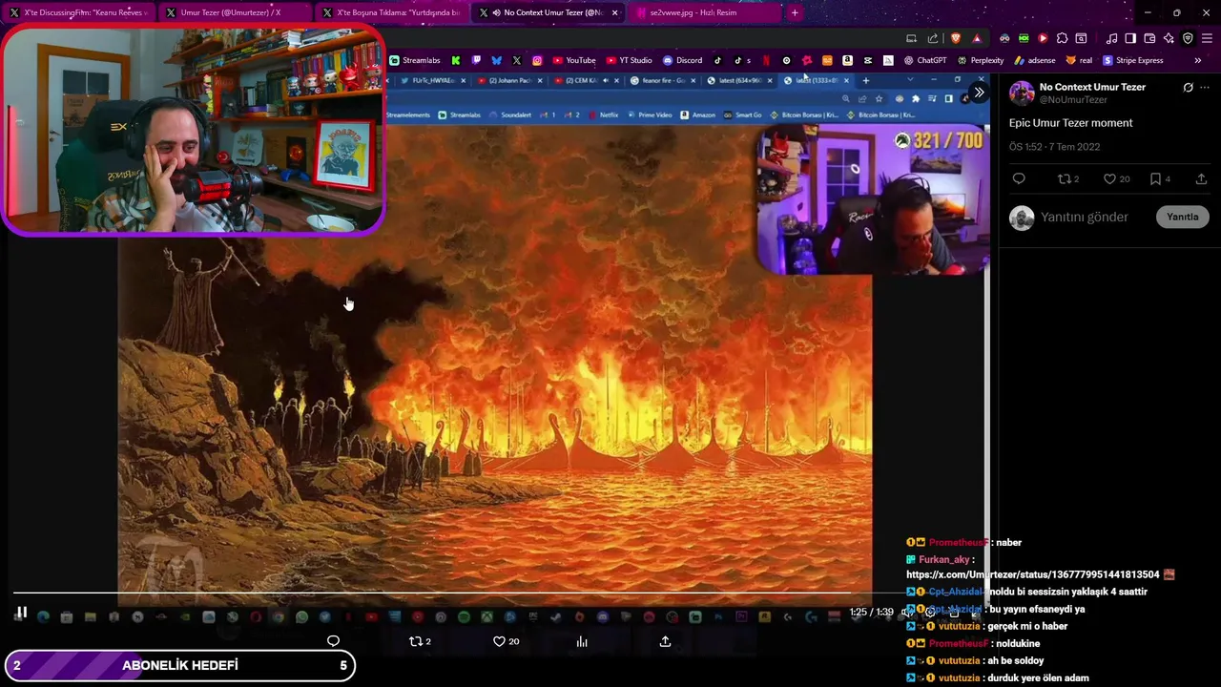Image resolution: width=1221 pixels, height=687 pixels.
Task: Toggle the browser sidebar panel
Action: tap(1130, 38)
